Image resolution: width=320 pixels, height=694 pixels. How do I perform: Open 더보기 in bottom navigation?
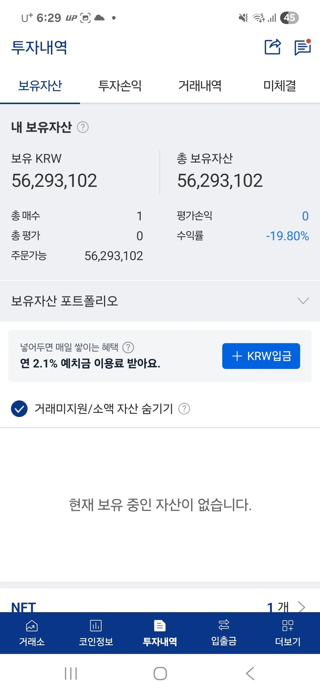[x=288, y=633]
